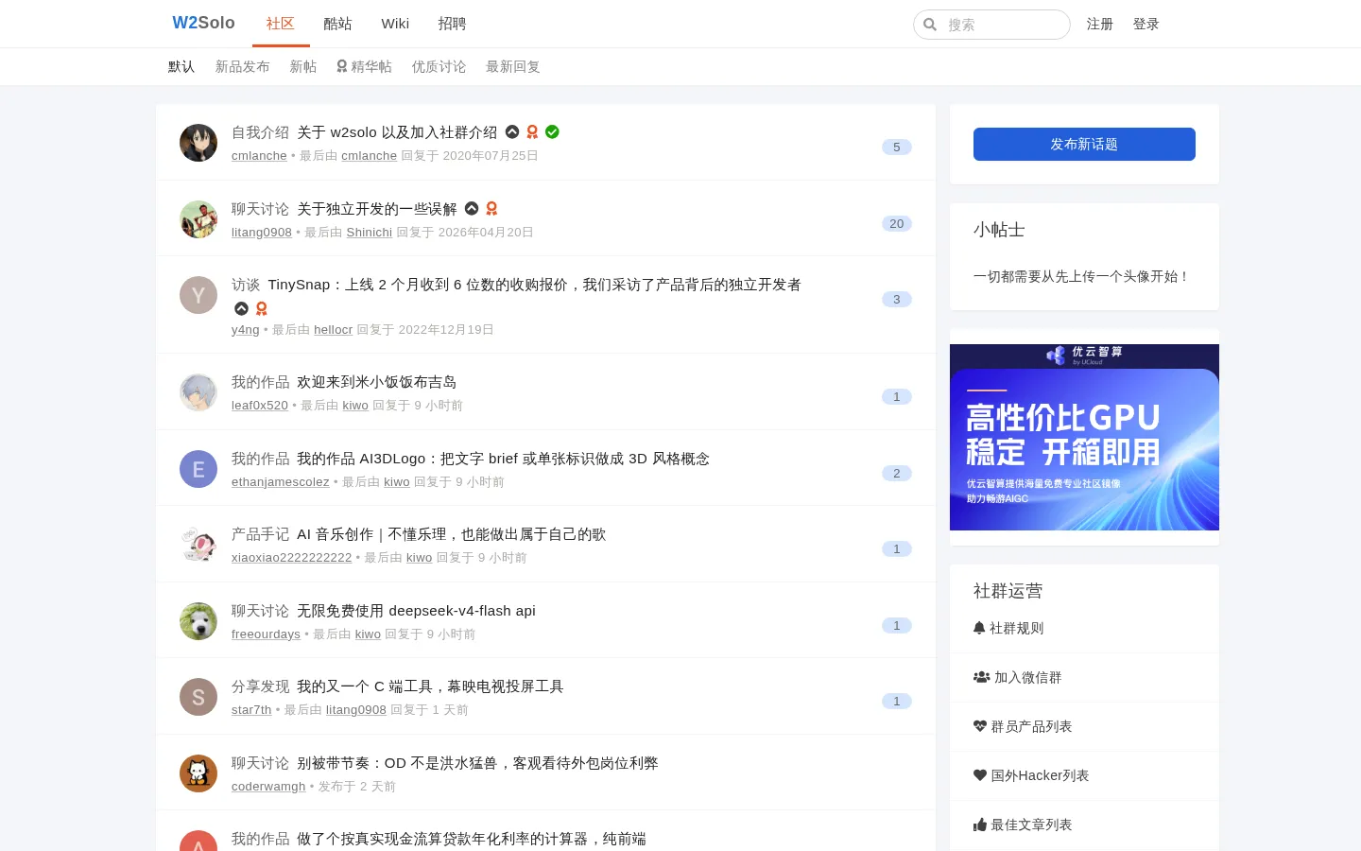
Task: Click the green verified check icon
Action: [x=552, y=132]
